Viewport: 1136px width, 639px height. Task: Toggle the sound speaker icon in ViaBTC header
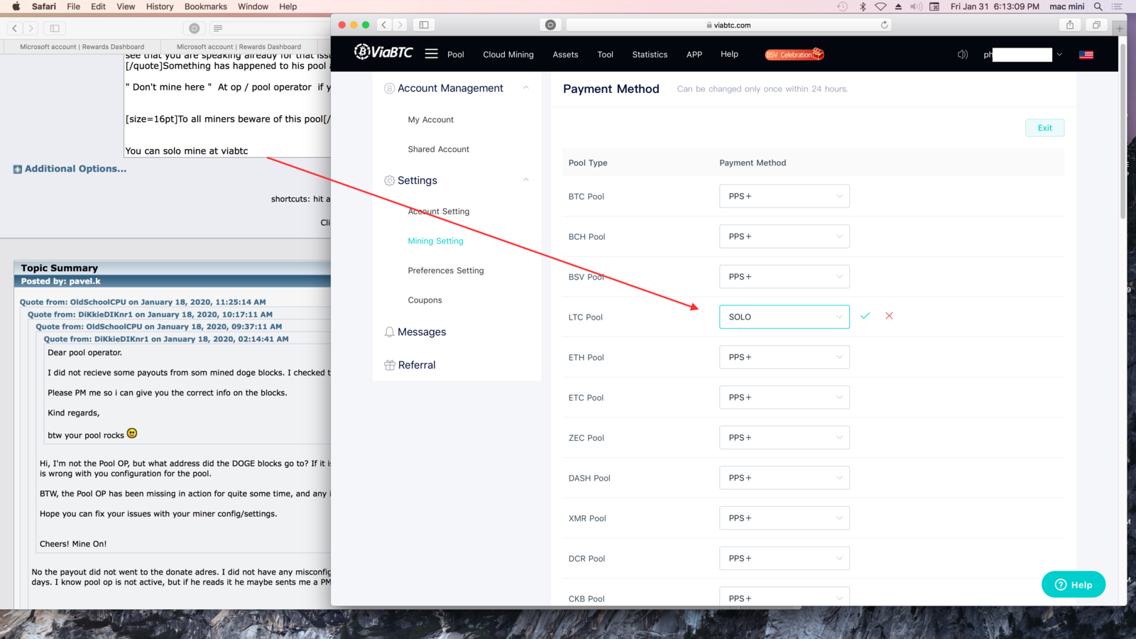click(x=962, y=55)
